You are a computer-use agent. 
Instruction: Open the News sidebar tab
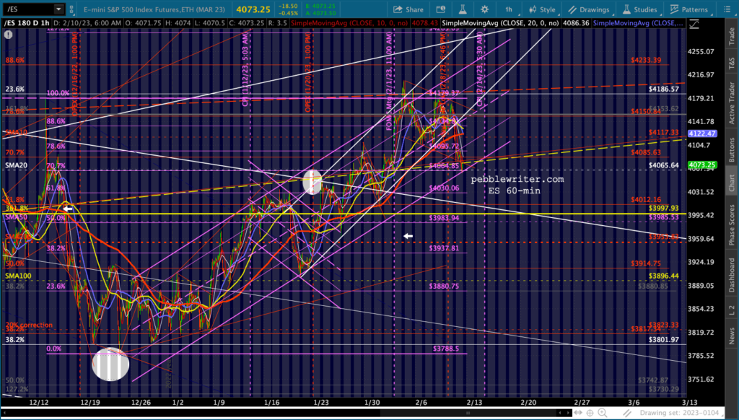732,336
